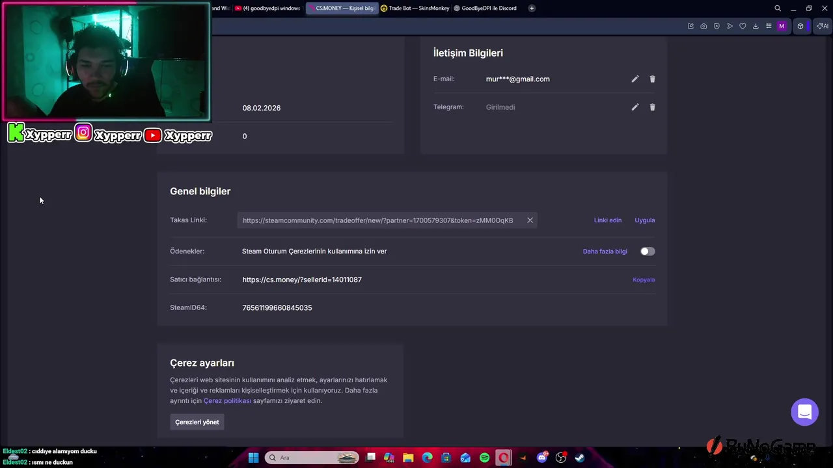Click the player arrow icon in toolbar

[x=730, y=26]
